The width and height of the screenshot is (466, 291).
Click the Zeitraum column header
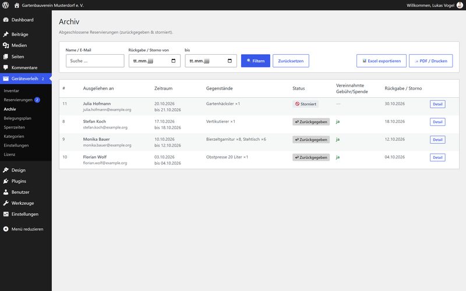click(163, 88)
